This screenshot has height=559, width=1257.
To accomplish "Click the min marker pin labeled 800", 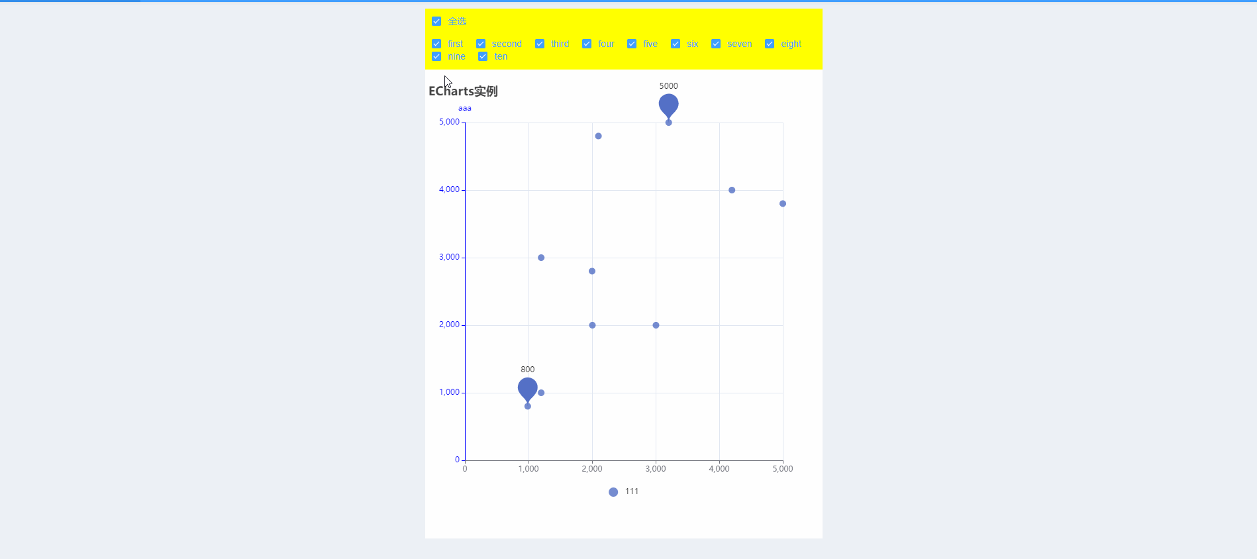I will coord(528,389).
